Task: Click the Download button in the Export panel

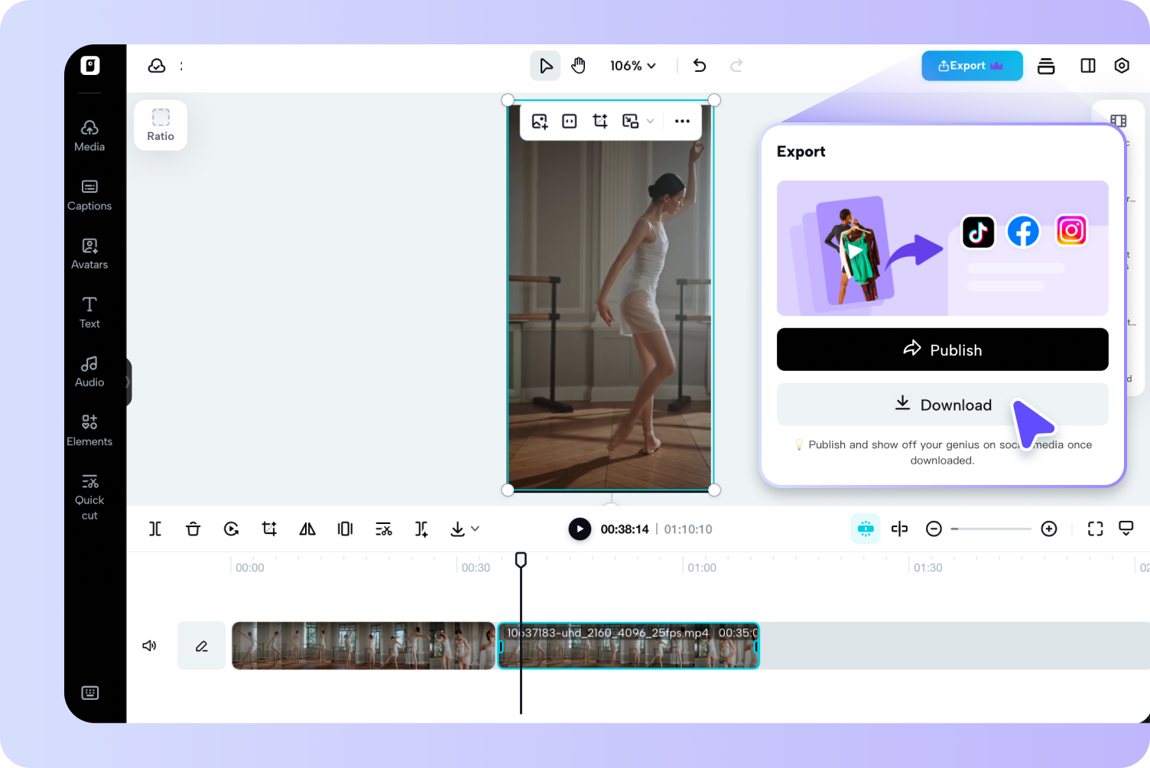Action: 943,405
